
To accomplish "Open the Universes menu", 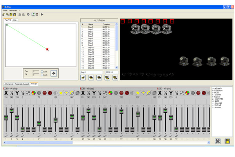I will click(14, 10).
